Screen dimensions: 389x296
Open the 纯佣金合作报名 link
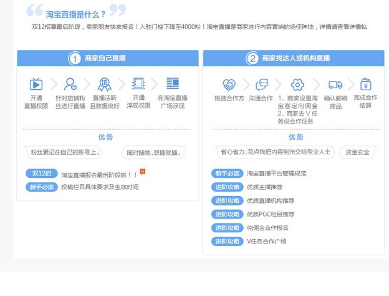click(x=267, y=228)
